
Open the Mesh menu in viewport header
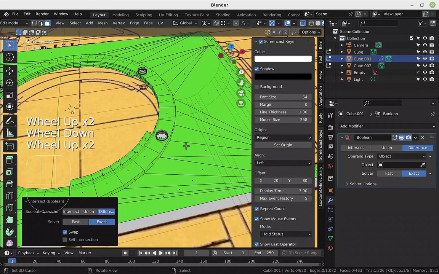point(103,23)
